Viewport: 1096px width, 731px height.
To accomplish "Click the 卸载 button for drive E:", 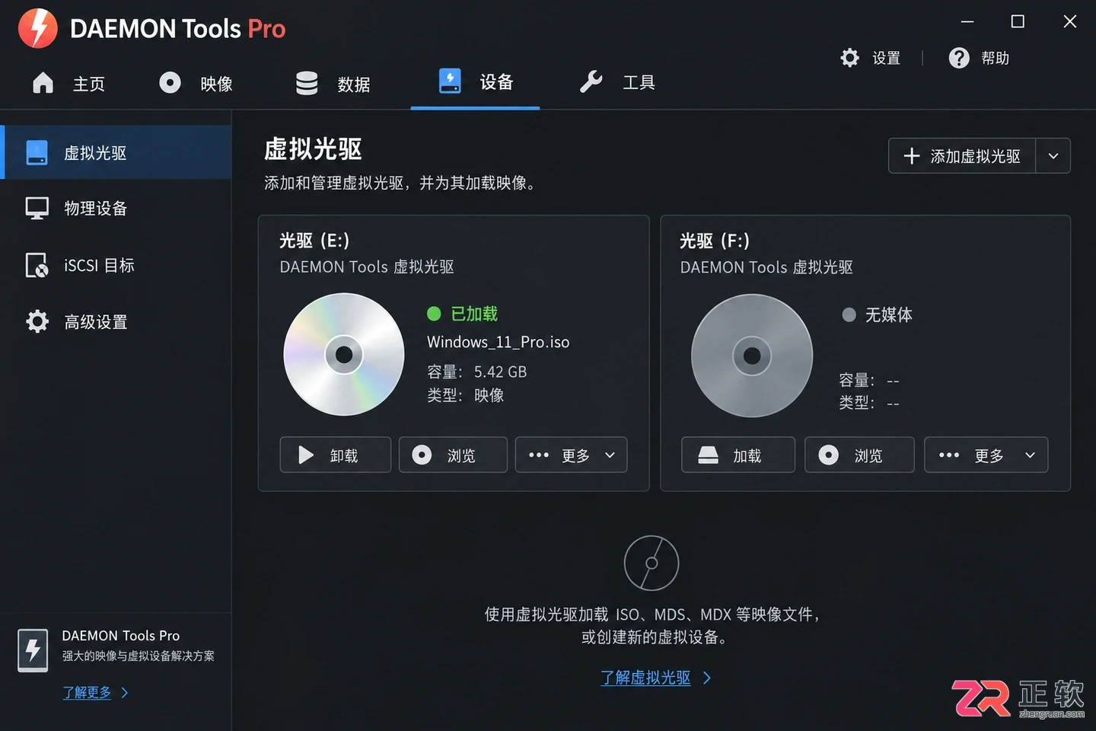I will (336, 455).
